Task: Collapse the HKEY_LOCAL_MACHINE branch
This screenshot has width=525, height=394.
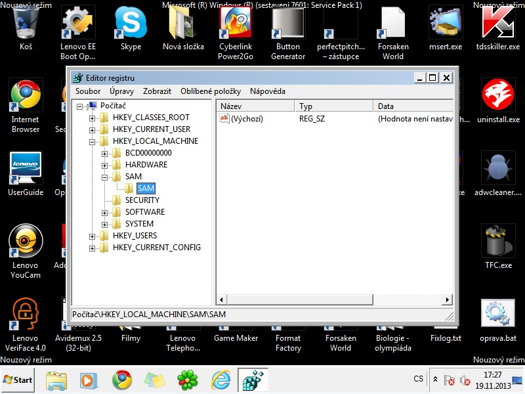Action: coord(93,141)
